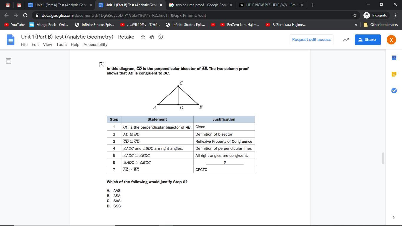
Task: Click answer choice D. SSS
Action: pos(114,206)
